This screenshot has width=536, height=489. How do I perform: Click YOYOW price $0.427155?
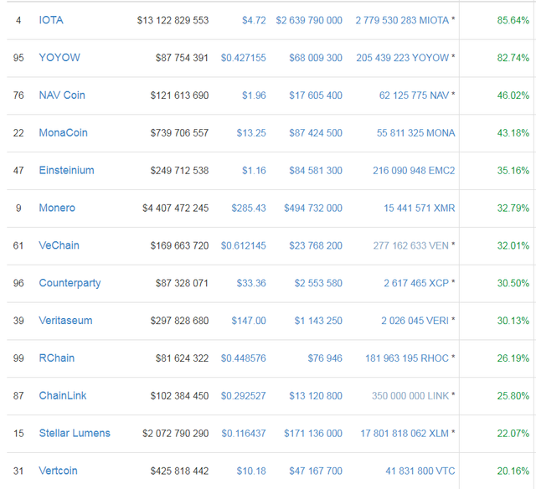[244, 58]
